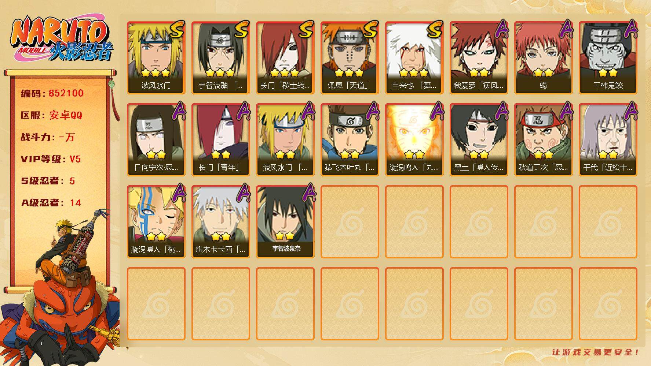Click the Naruto on toad illustration
This screenshot has width=651, height=366.
tap(61, 287)
